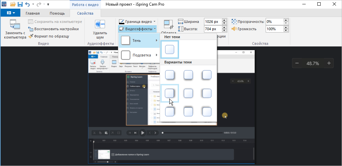The height and width of the screenshot is (166, 342).
Task: Decrease width with the down stepper
Action: 224,23
